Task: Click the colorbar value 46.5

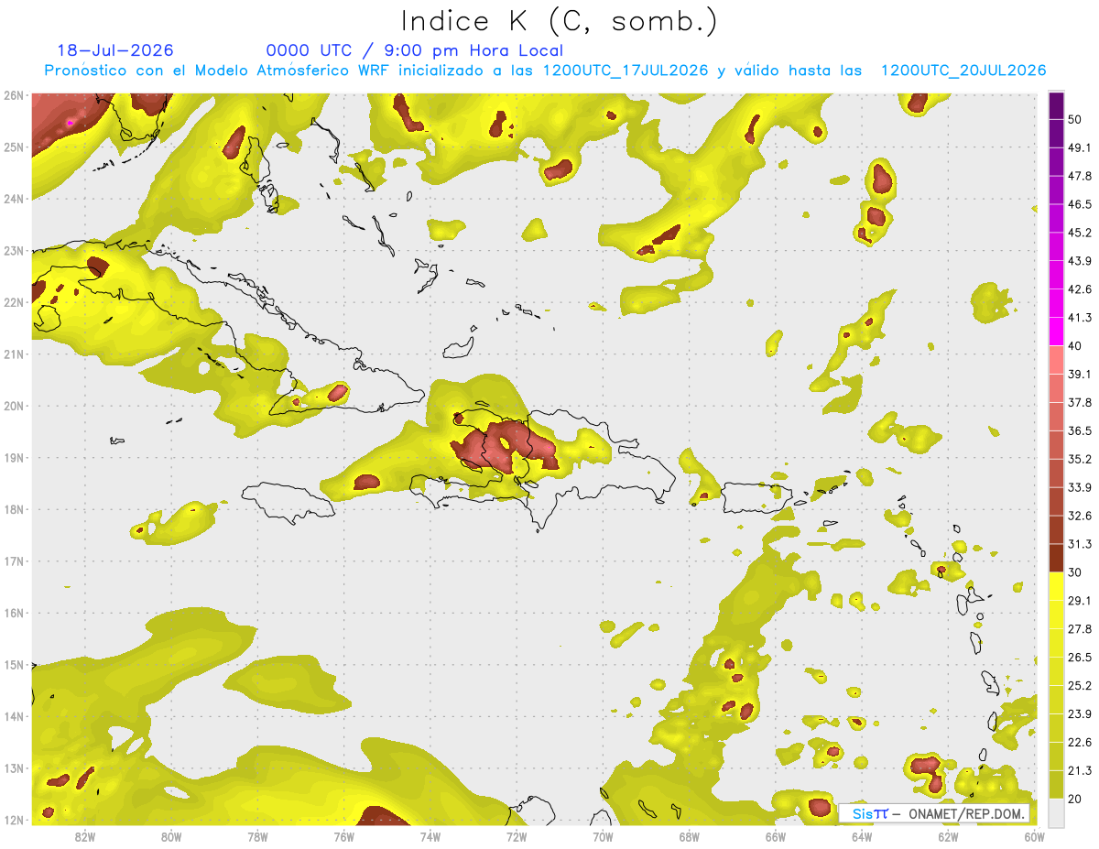Action: coord(1080,204)
